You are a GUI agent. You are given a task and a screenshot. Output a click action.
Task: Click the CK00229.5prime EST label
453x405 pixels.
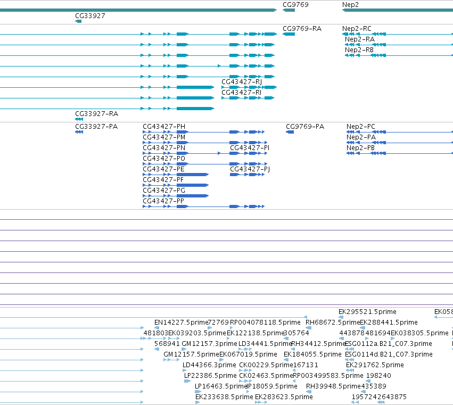click(x=266, y=365)
